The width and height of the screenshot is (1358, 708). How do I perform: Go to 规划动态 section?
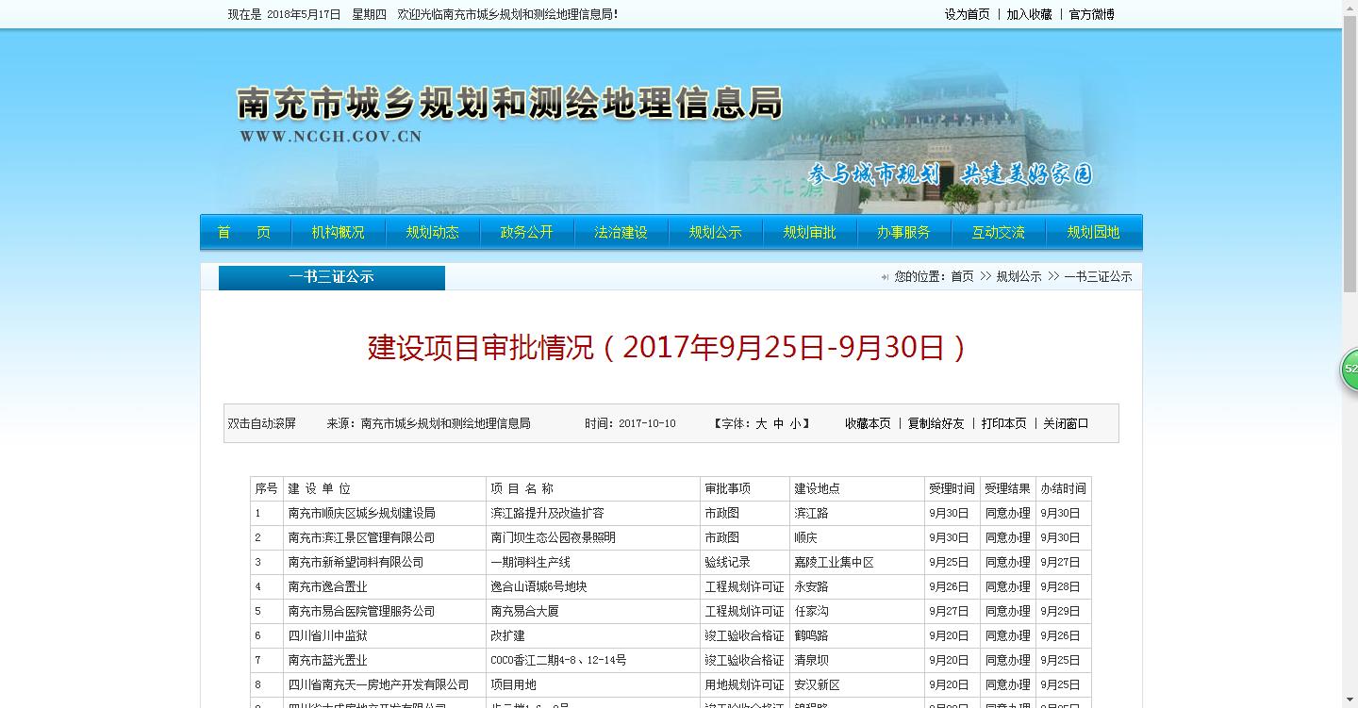[x=433, y=232]
